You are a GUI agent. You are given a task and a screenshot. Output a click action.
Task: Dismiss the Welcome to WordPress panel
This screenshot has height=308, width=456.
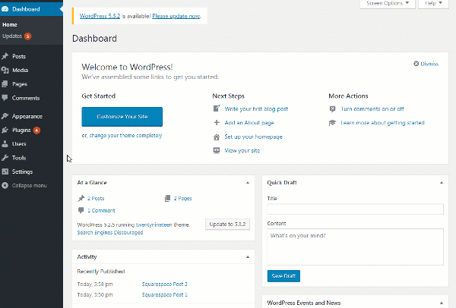426,64
